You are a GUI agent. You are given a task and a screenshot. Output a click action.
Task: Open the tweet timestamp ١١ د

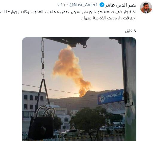pos(61,5)
